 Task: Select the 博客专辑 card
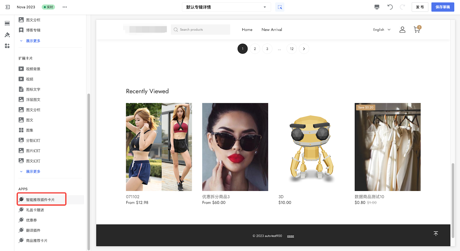point(30,30)
